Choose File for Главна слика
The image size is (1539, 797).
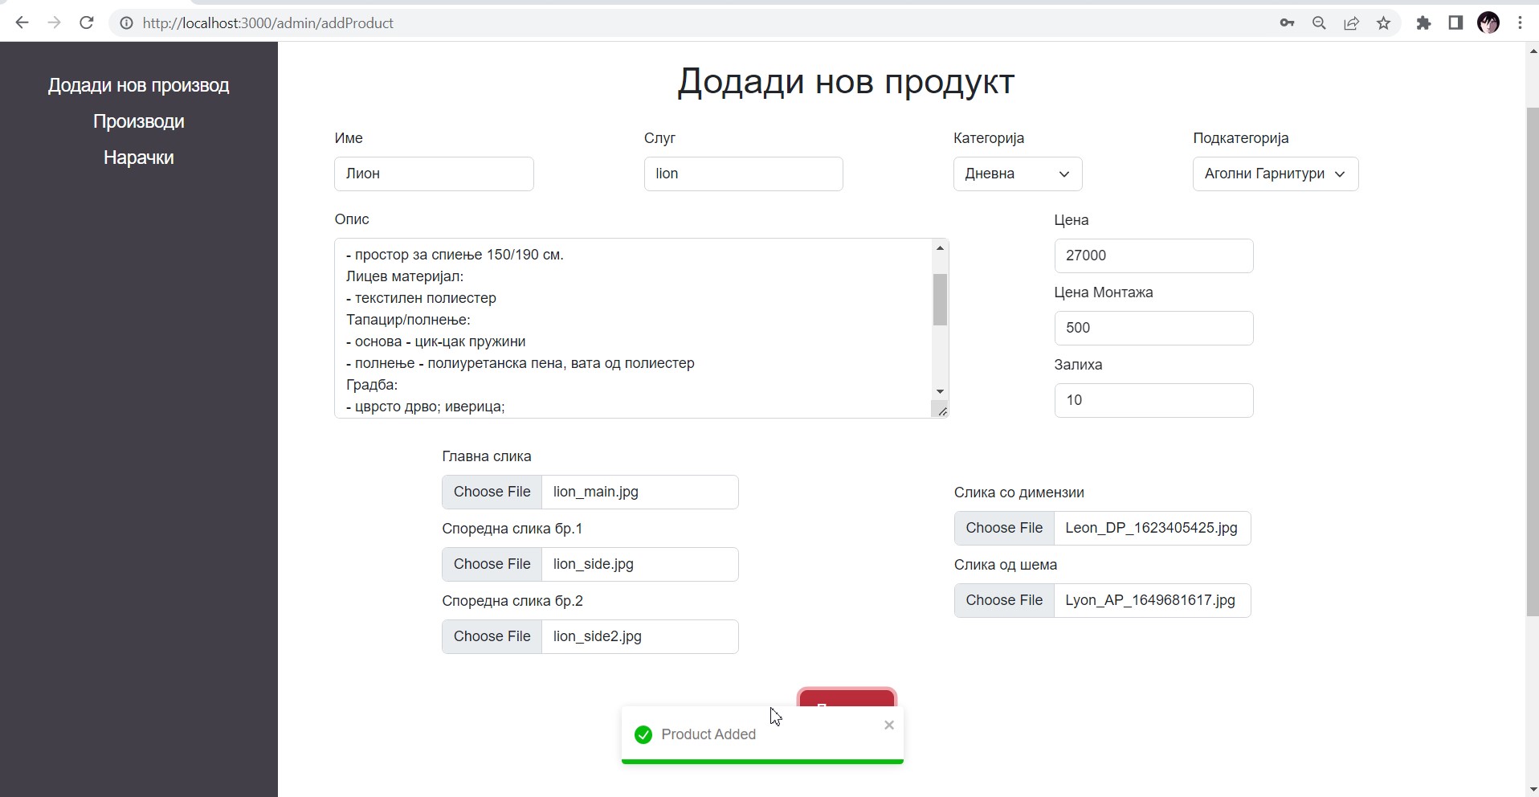(492, 492)
